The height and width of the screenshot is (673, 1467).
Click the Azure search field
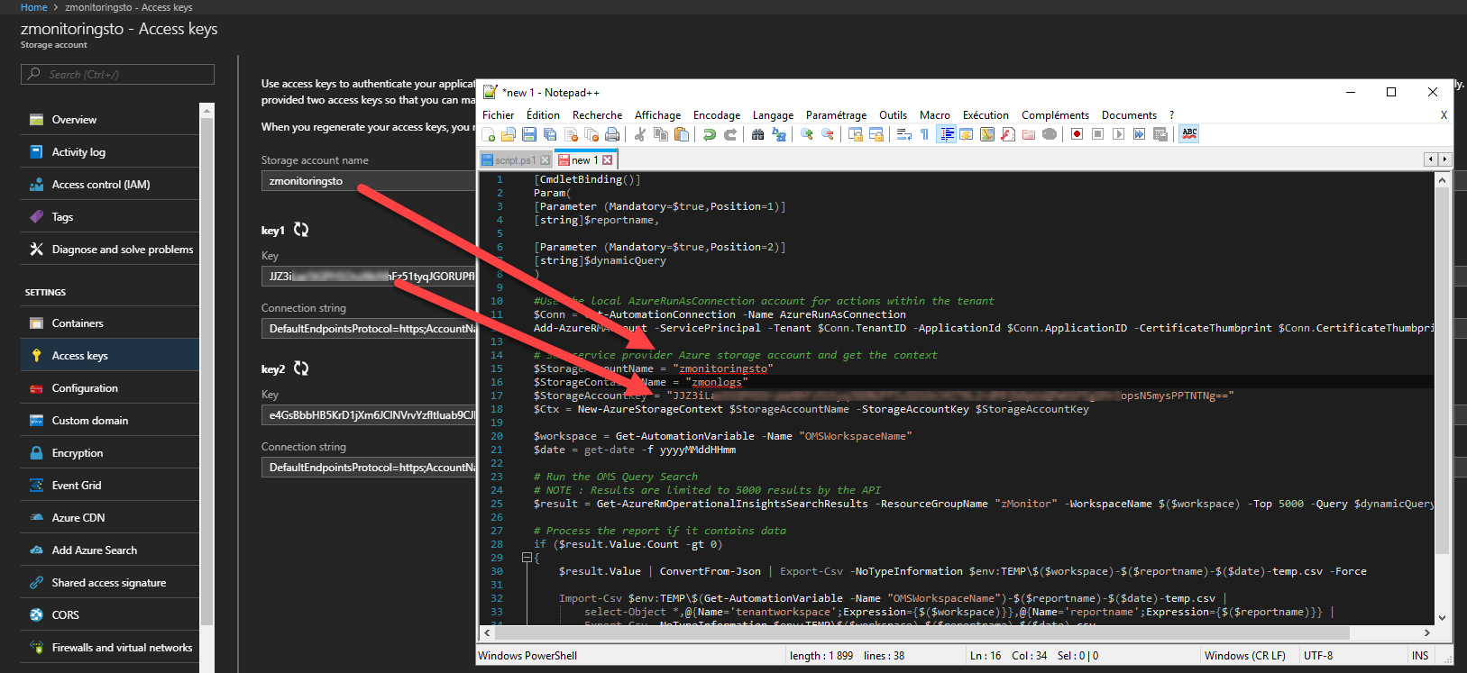coord(117,74)
